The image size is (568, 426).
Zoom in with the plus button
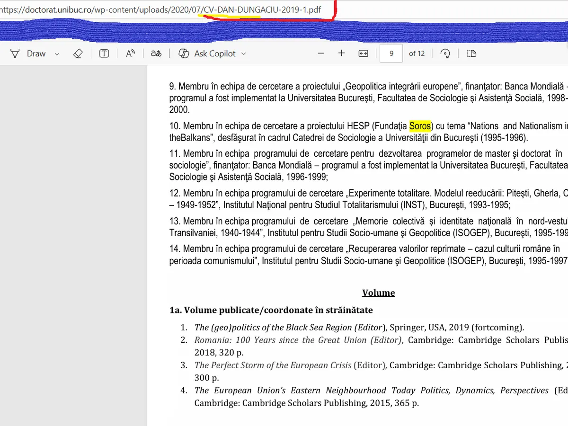(x=342, y=53)
